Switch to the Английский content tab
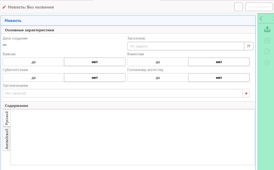Viewport: 274px width, 170px height. (7, 139)
